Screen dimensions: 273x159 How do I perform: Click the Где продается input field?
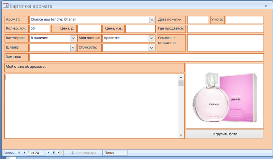[226, 29]
